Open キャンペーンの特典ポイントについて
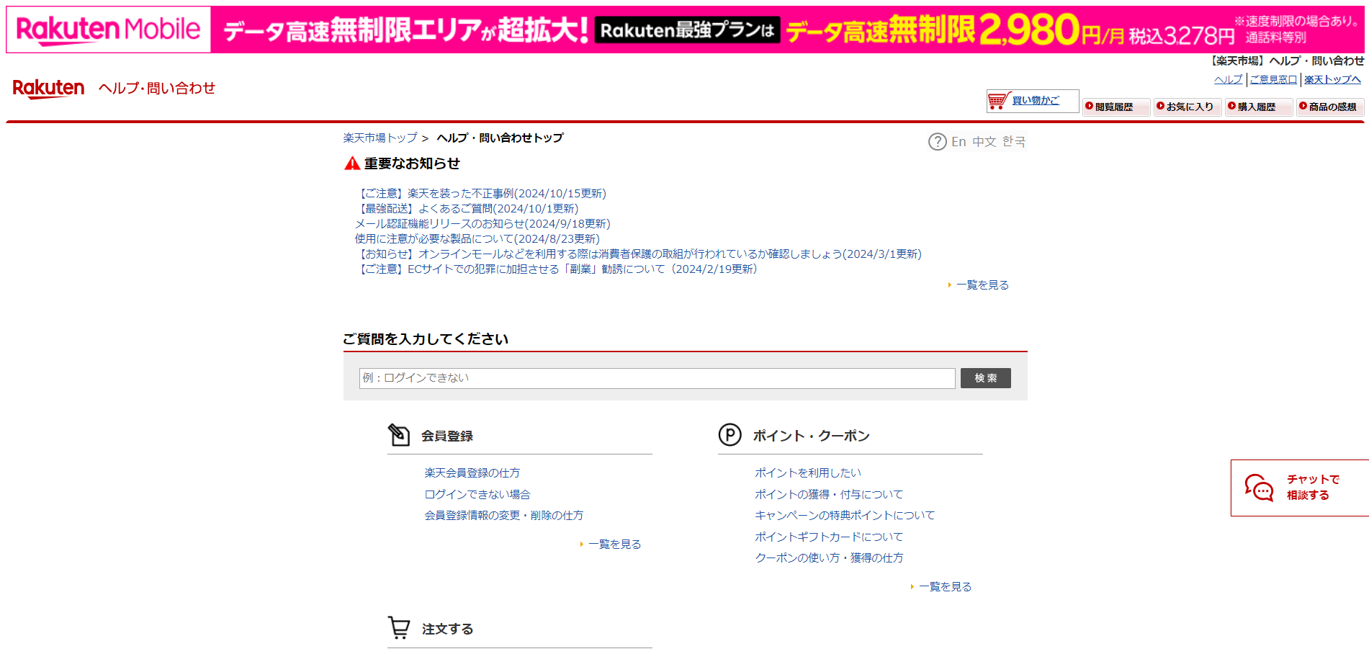Screen dimensions: 1369x654 click(x=845, y=516)
